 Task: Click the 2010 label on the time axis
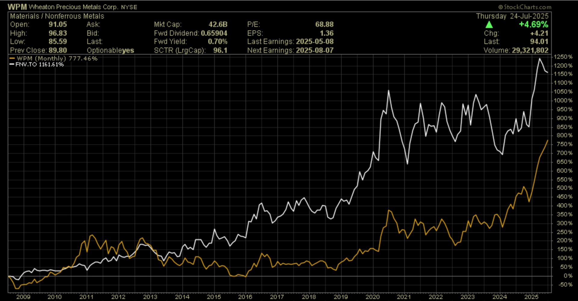click(54, 297)
